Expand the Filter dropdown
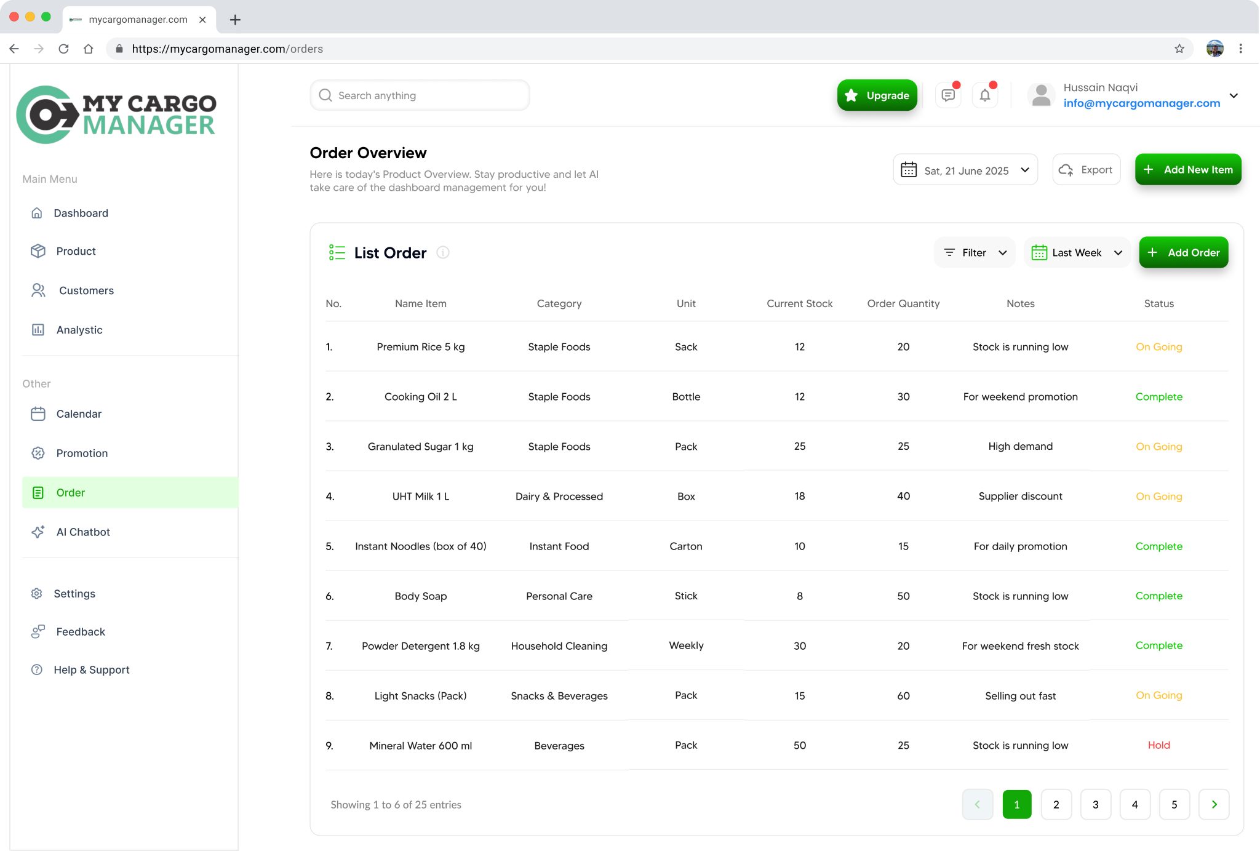The height and width of the screenshot is (851, 1260). point(975,252)
